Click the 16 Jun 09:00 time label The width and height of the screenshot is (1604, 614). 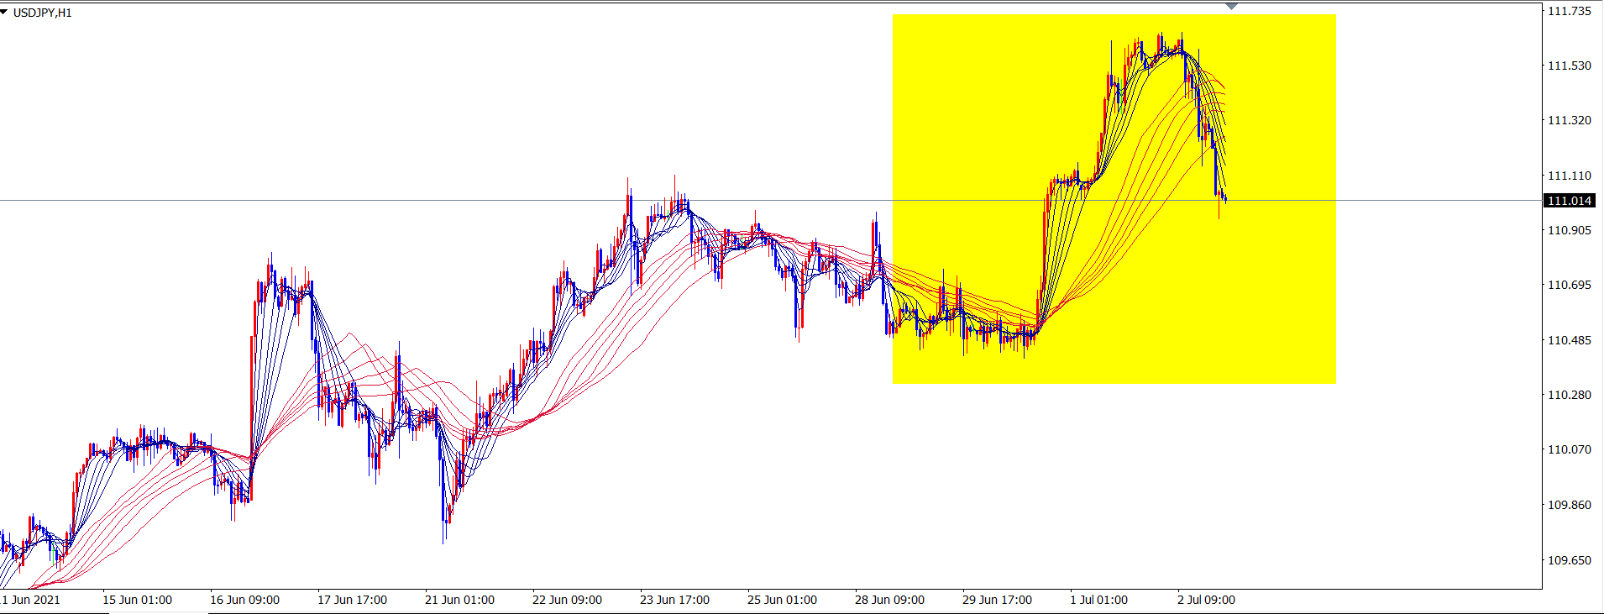244,600
